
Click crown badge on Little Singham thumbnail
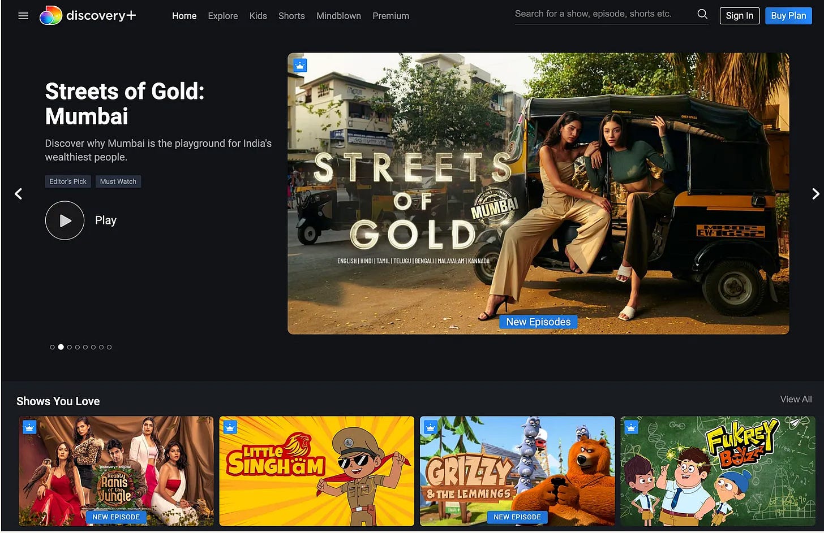tap(230, 427)
